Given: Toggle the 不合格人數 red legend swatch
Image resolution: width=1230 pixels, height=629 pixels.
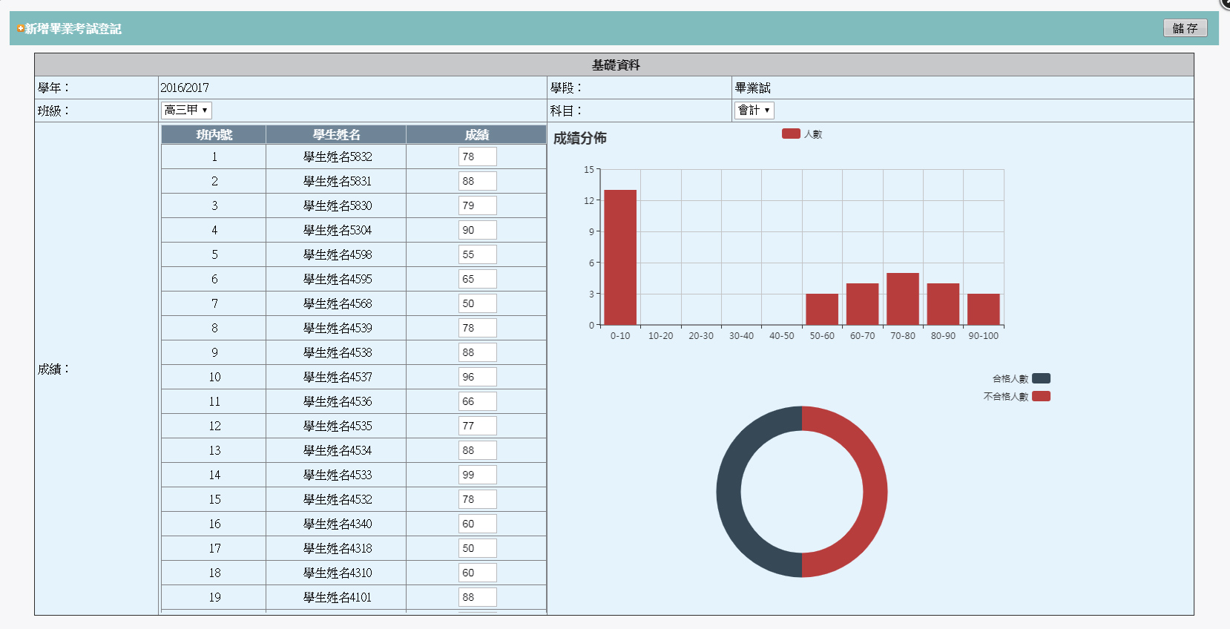Looking at the screenshot, I should pyautogui.click(x=1041, y=396).
